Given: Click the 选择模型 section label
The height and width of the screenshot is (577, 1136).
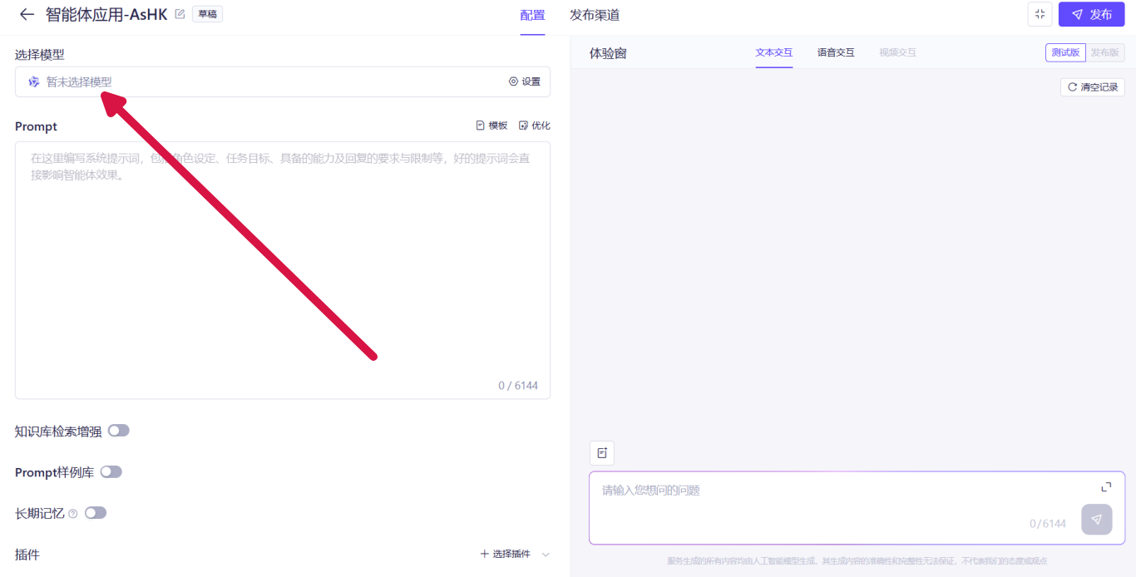Looking at the screenshot, I should coord(39,55).
